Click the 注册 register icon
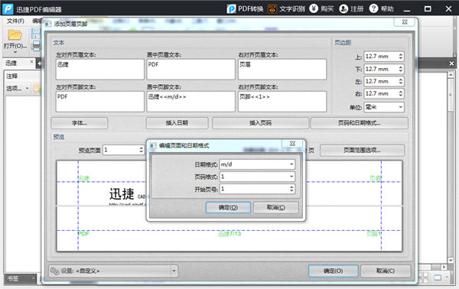 343,8
